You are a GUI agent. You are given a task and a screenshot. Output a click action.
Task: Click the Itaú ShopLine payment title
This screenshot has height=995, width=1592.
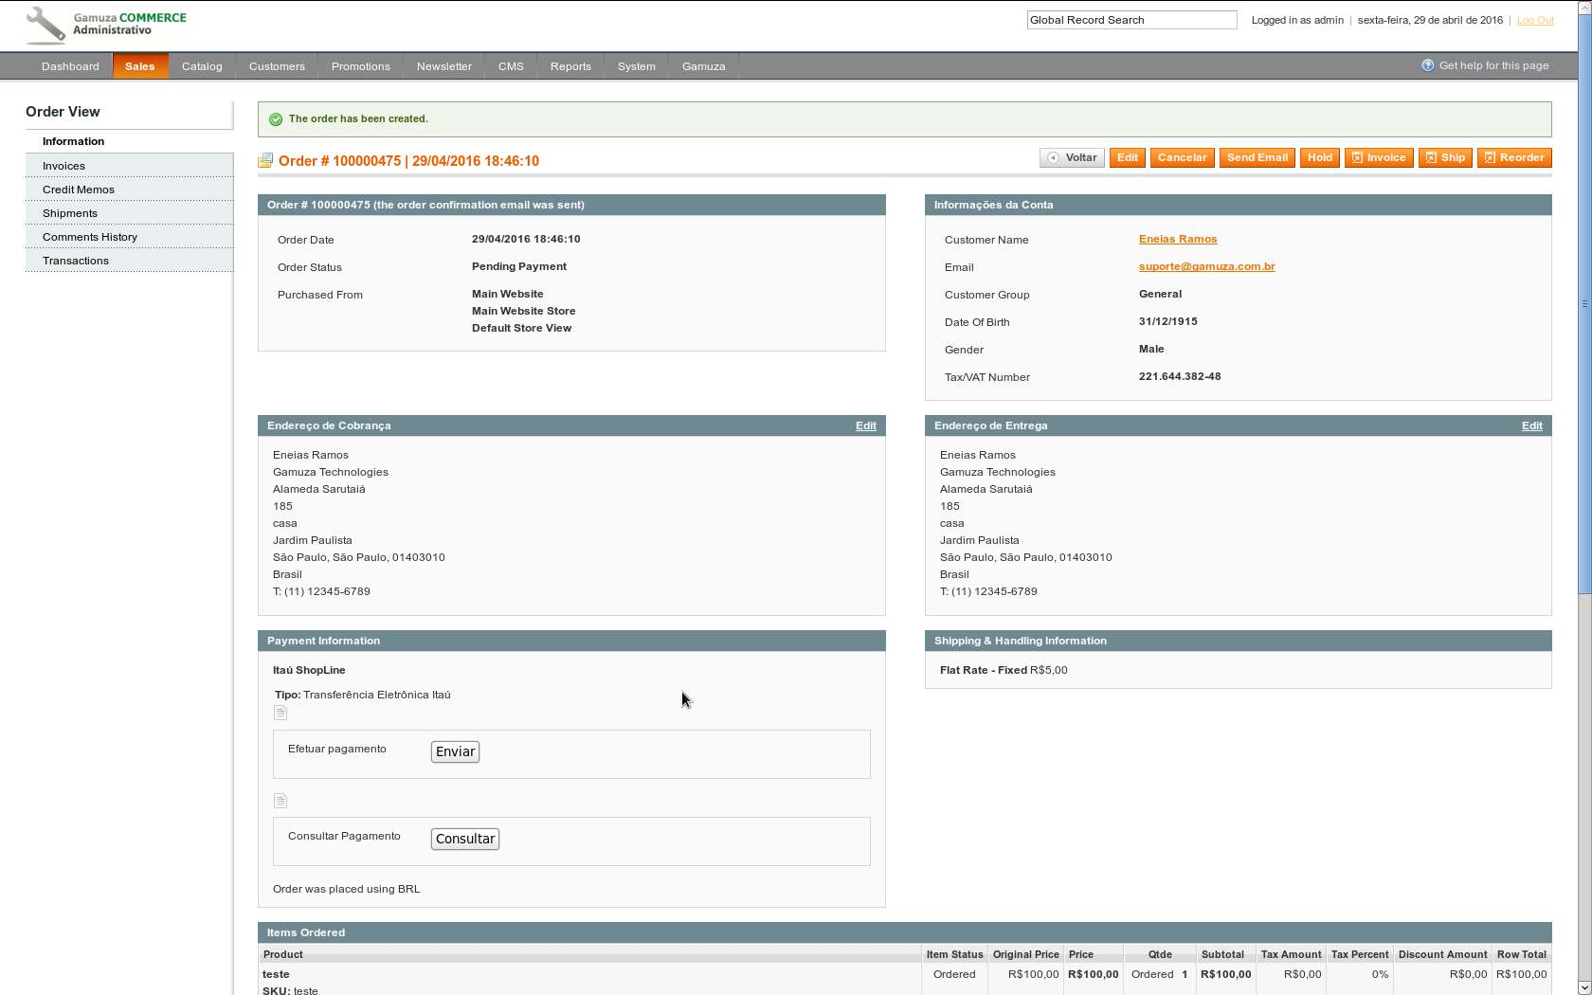click(x=309, y=670)
